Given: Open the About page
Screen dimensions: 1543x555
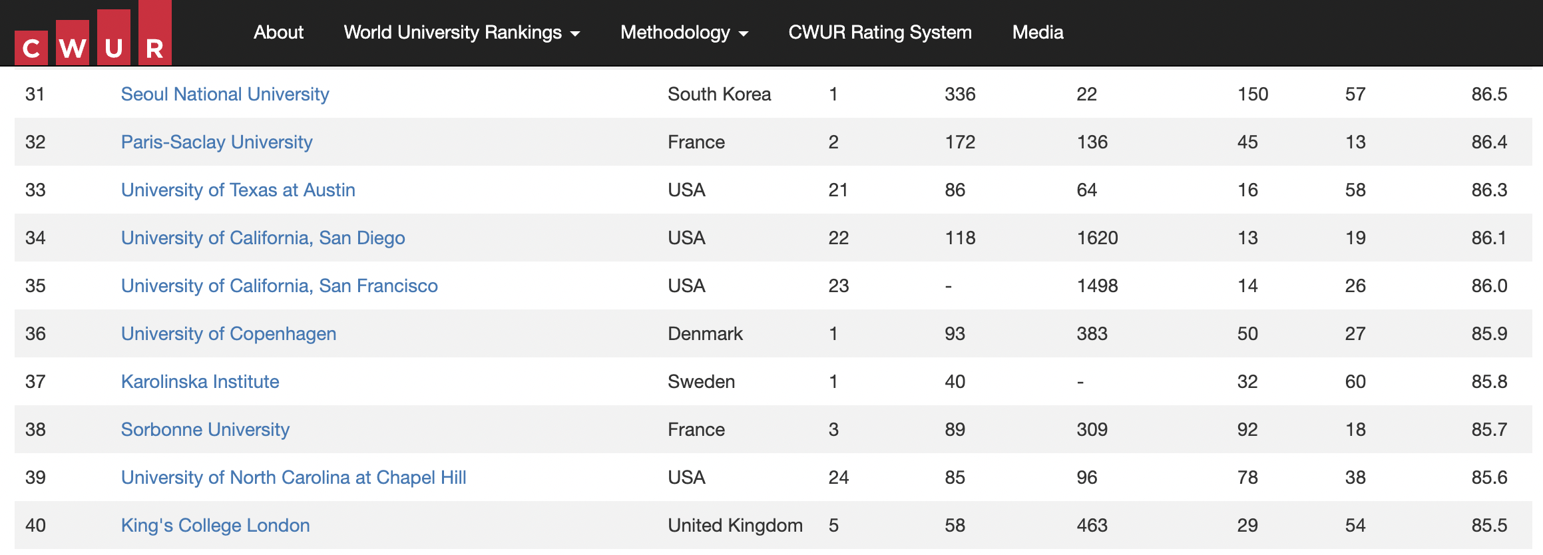Looking at the screenshot, I should coord(278,32).
